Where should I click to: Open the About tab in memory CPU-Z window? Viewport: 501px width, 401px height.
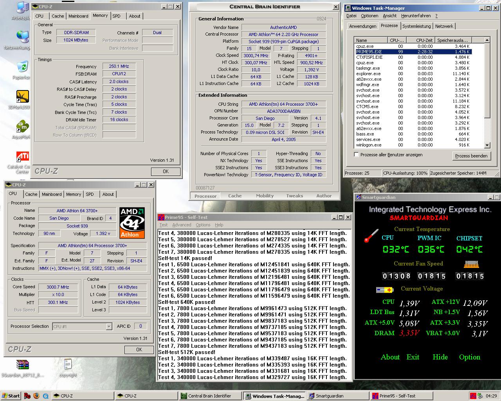pos(135,16)
